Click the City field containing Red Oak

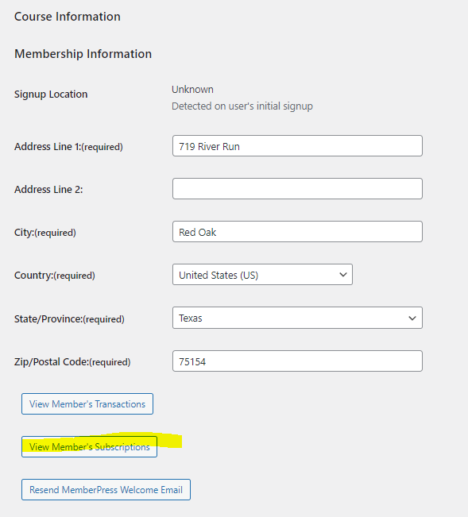pyautogui.click(x=297, y=231)
